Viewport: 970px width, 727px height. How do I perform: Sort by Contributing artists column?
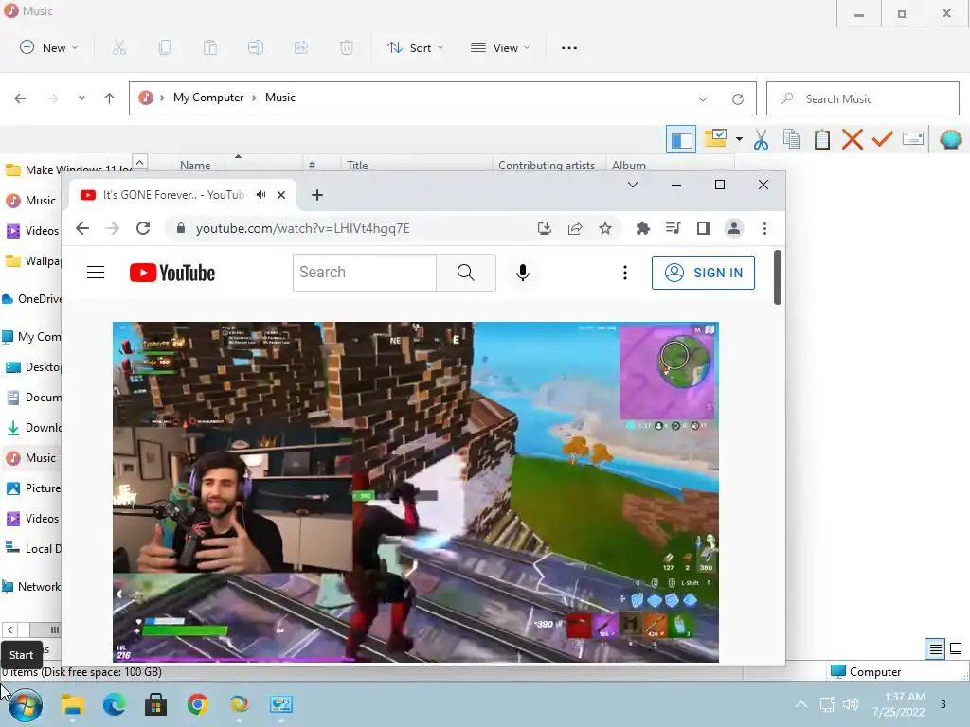point(547,165)
